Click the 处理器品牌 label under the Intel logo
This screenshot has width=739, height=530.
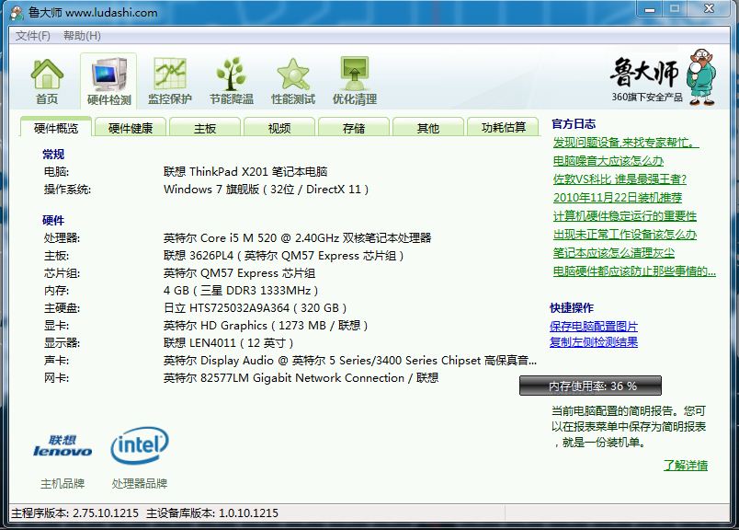coord(140,484)
